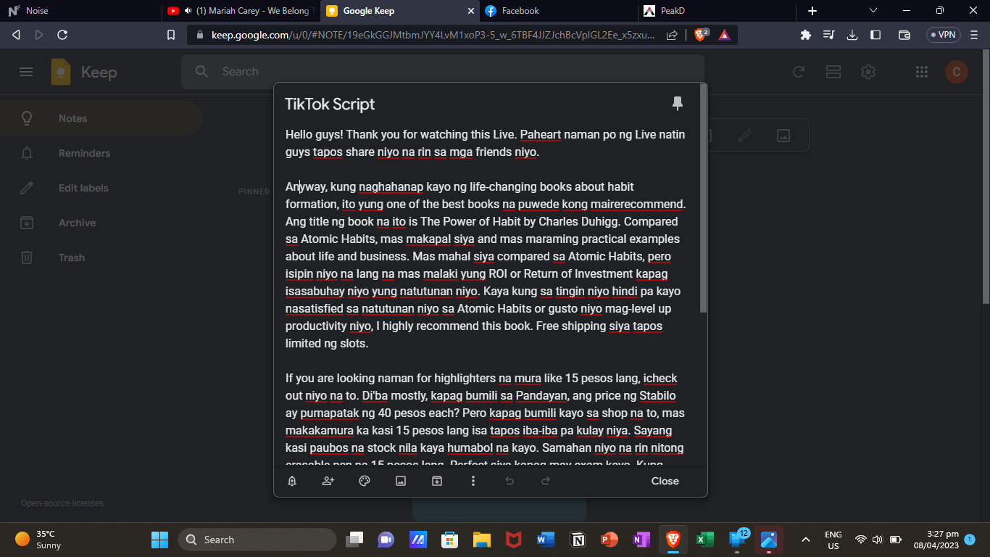Switch to the Mariah Carey YouTube tab
Image resolution: width=990 pixels, height=557 pixels.
point(241,11)
